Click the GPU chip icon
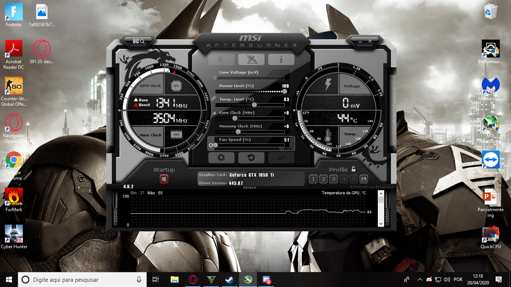 coord(176,86)
